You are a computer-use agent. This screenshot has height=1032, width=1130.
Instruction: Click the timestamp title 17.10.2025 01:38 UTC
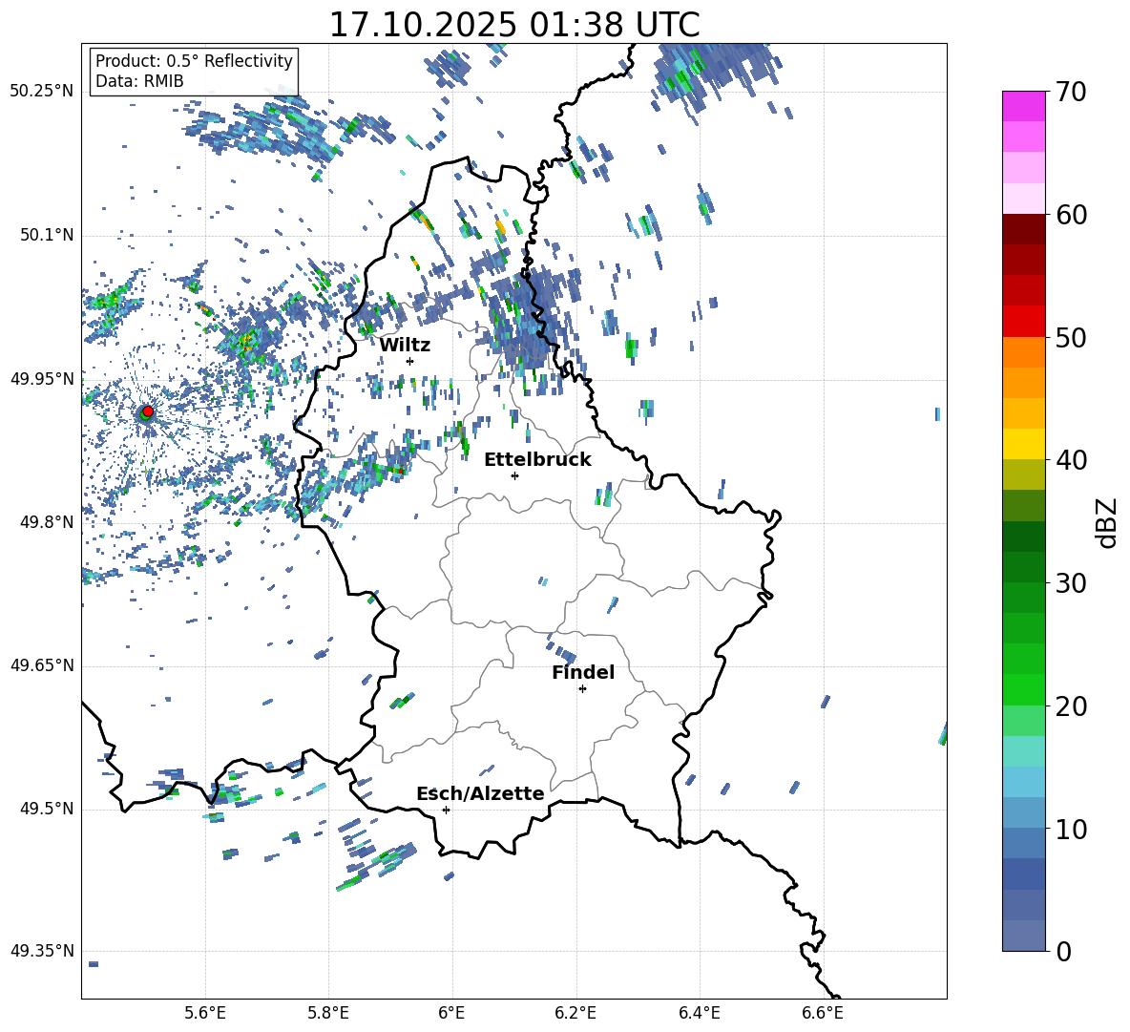(x=513, y=25)
